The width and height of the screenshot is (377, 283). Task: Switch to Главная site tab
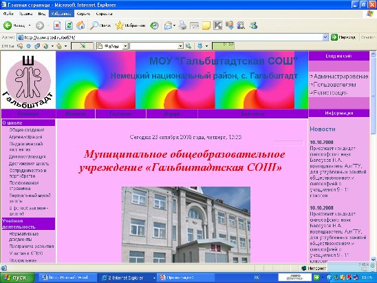pos(28,114)
